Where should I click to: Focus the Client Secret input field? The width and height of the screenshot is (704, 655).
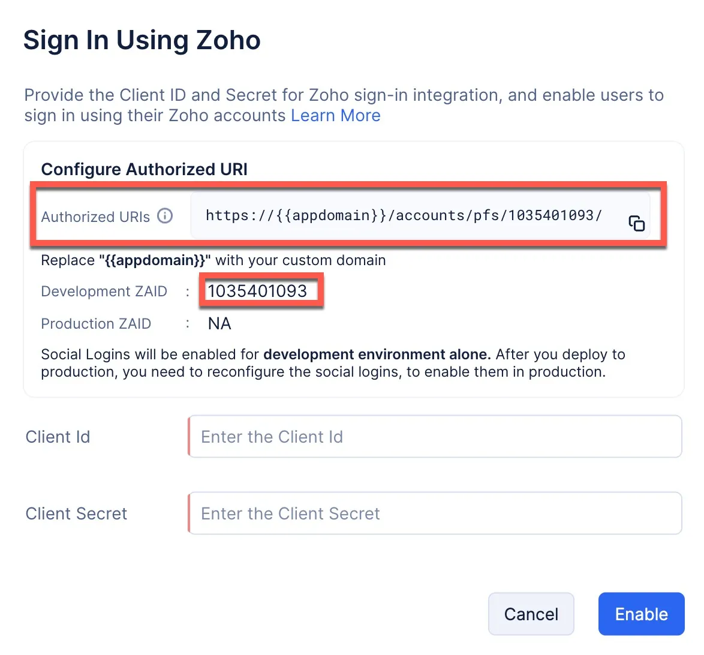[x=435, y=513]
